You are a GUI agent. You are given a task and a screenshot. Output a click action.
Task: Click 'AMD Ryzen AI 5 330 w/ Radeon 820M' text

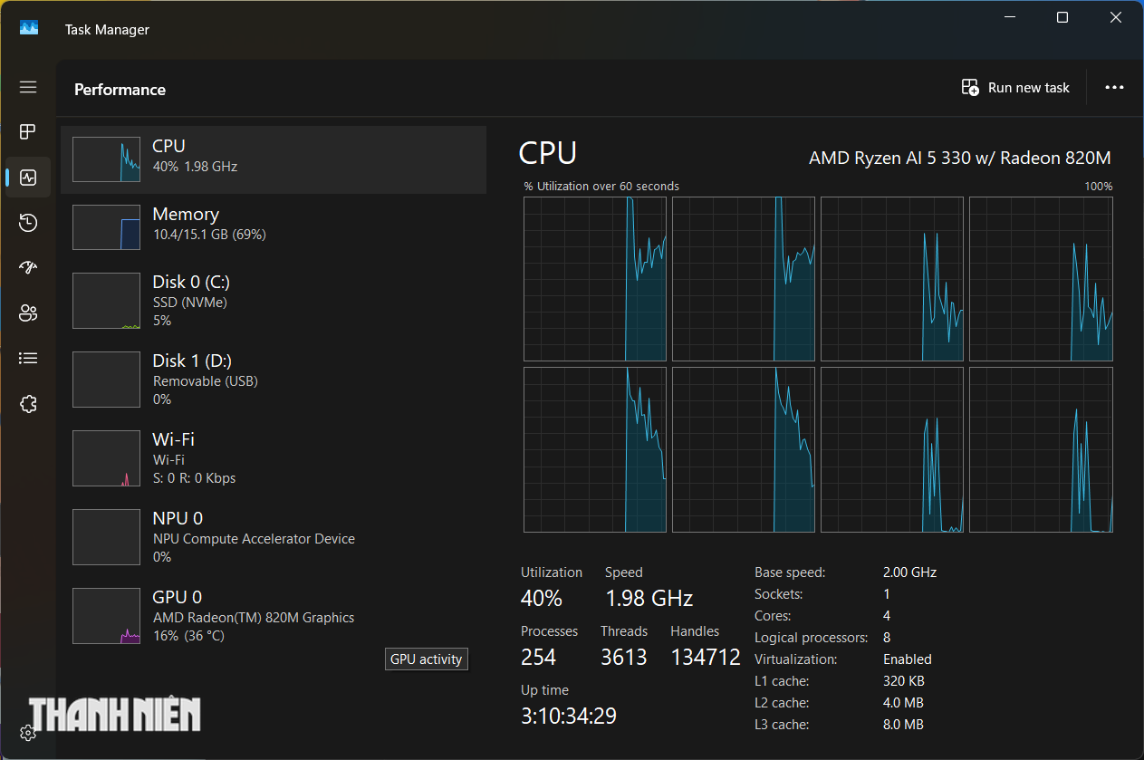(960, 158)
